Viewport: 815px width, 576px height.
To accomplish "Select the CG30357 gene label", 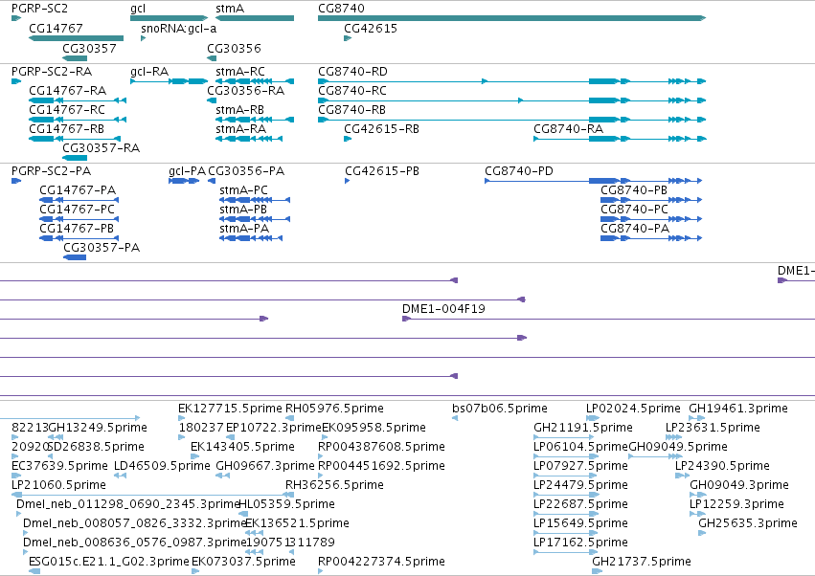I will pyautogui.click(x=89, y=48).
